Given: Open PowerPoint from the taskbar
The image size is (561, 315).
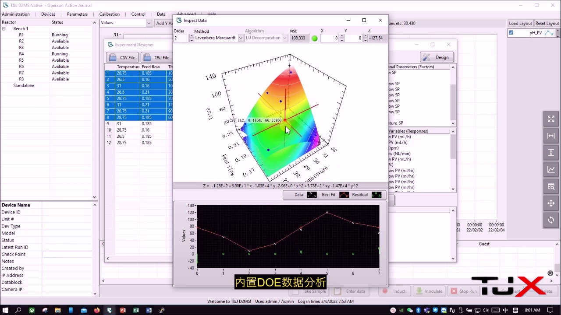Looking at the screenshot, I should click(x=123, y=310).
